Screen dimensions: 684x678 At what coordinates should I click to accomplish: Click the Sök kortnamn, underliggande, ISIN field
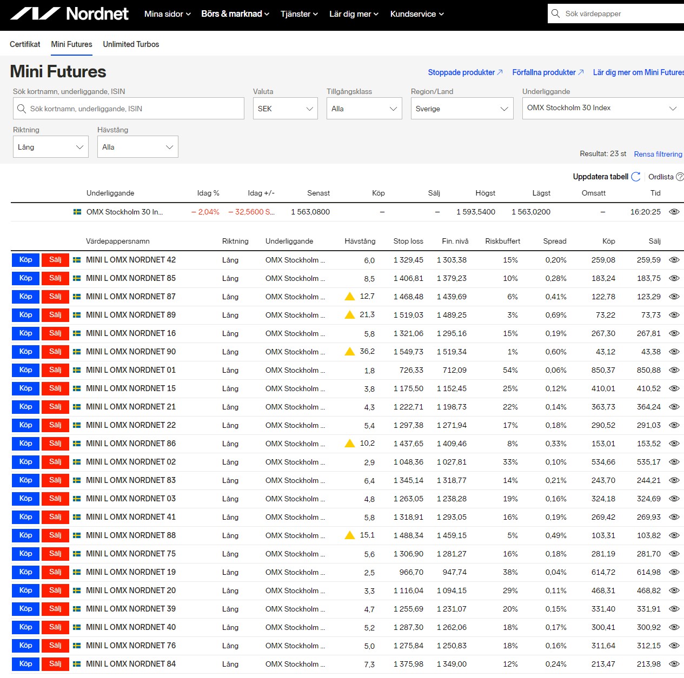[x=129, y=109]
